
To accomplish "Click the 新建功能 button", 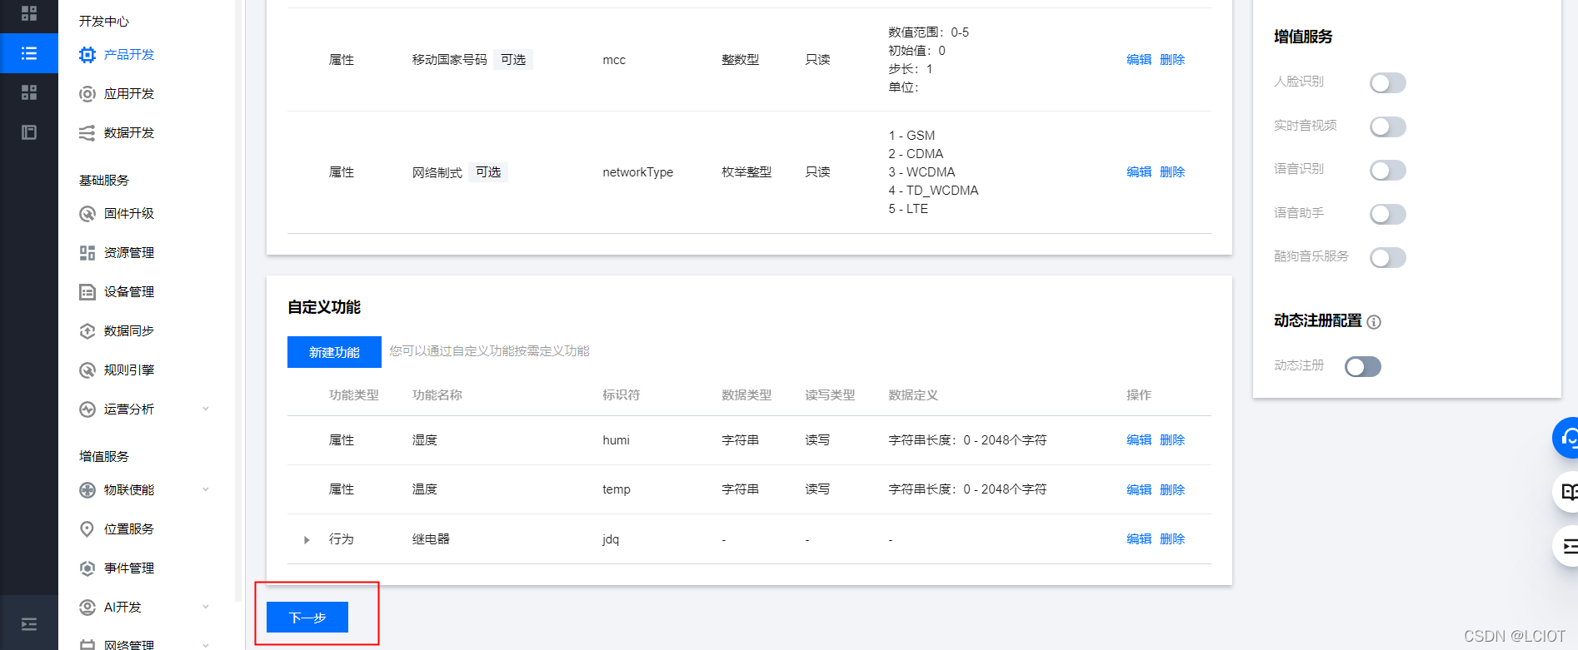I will pos(334,352).
